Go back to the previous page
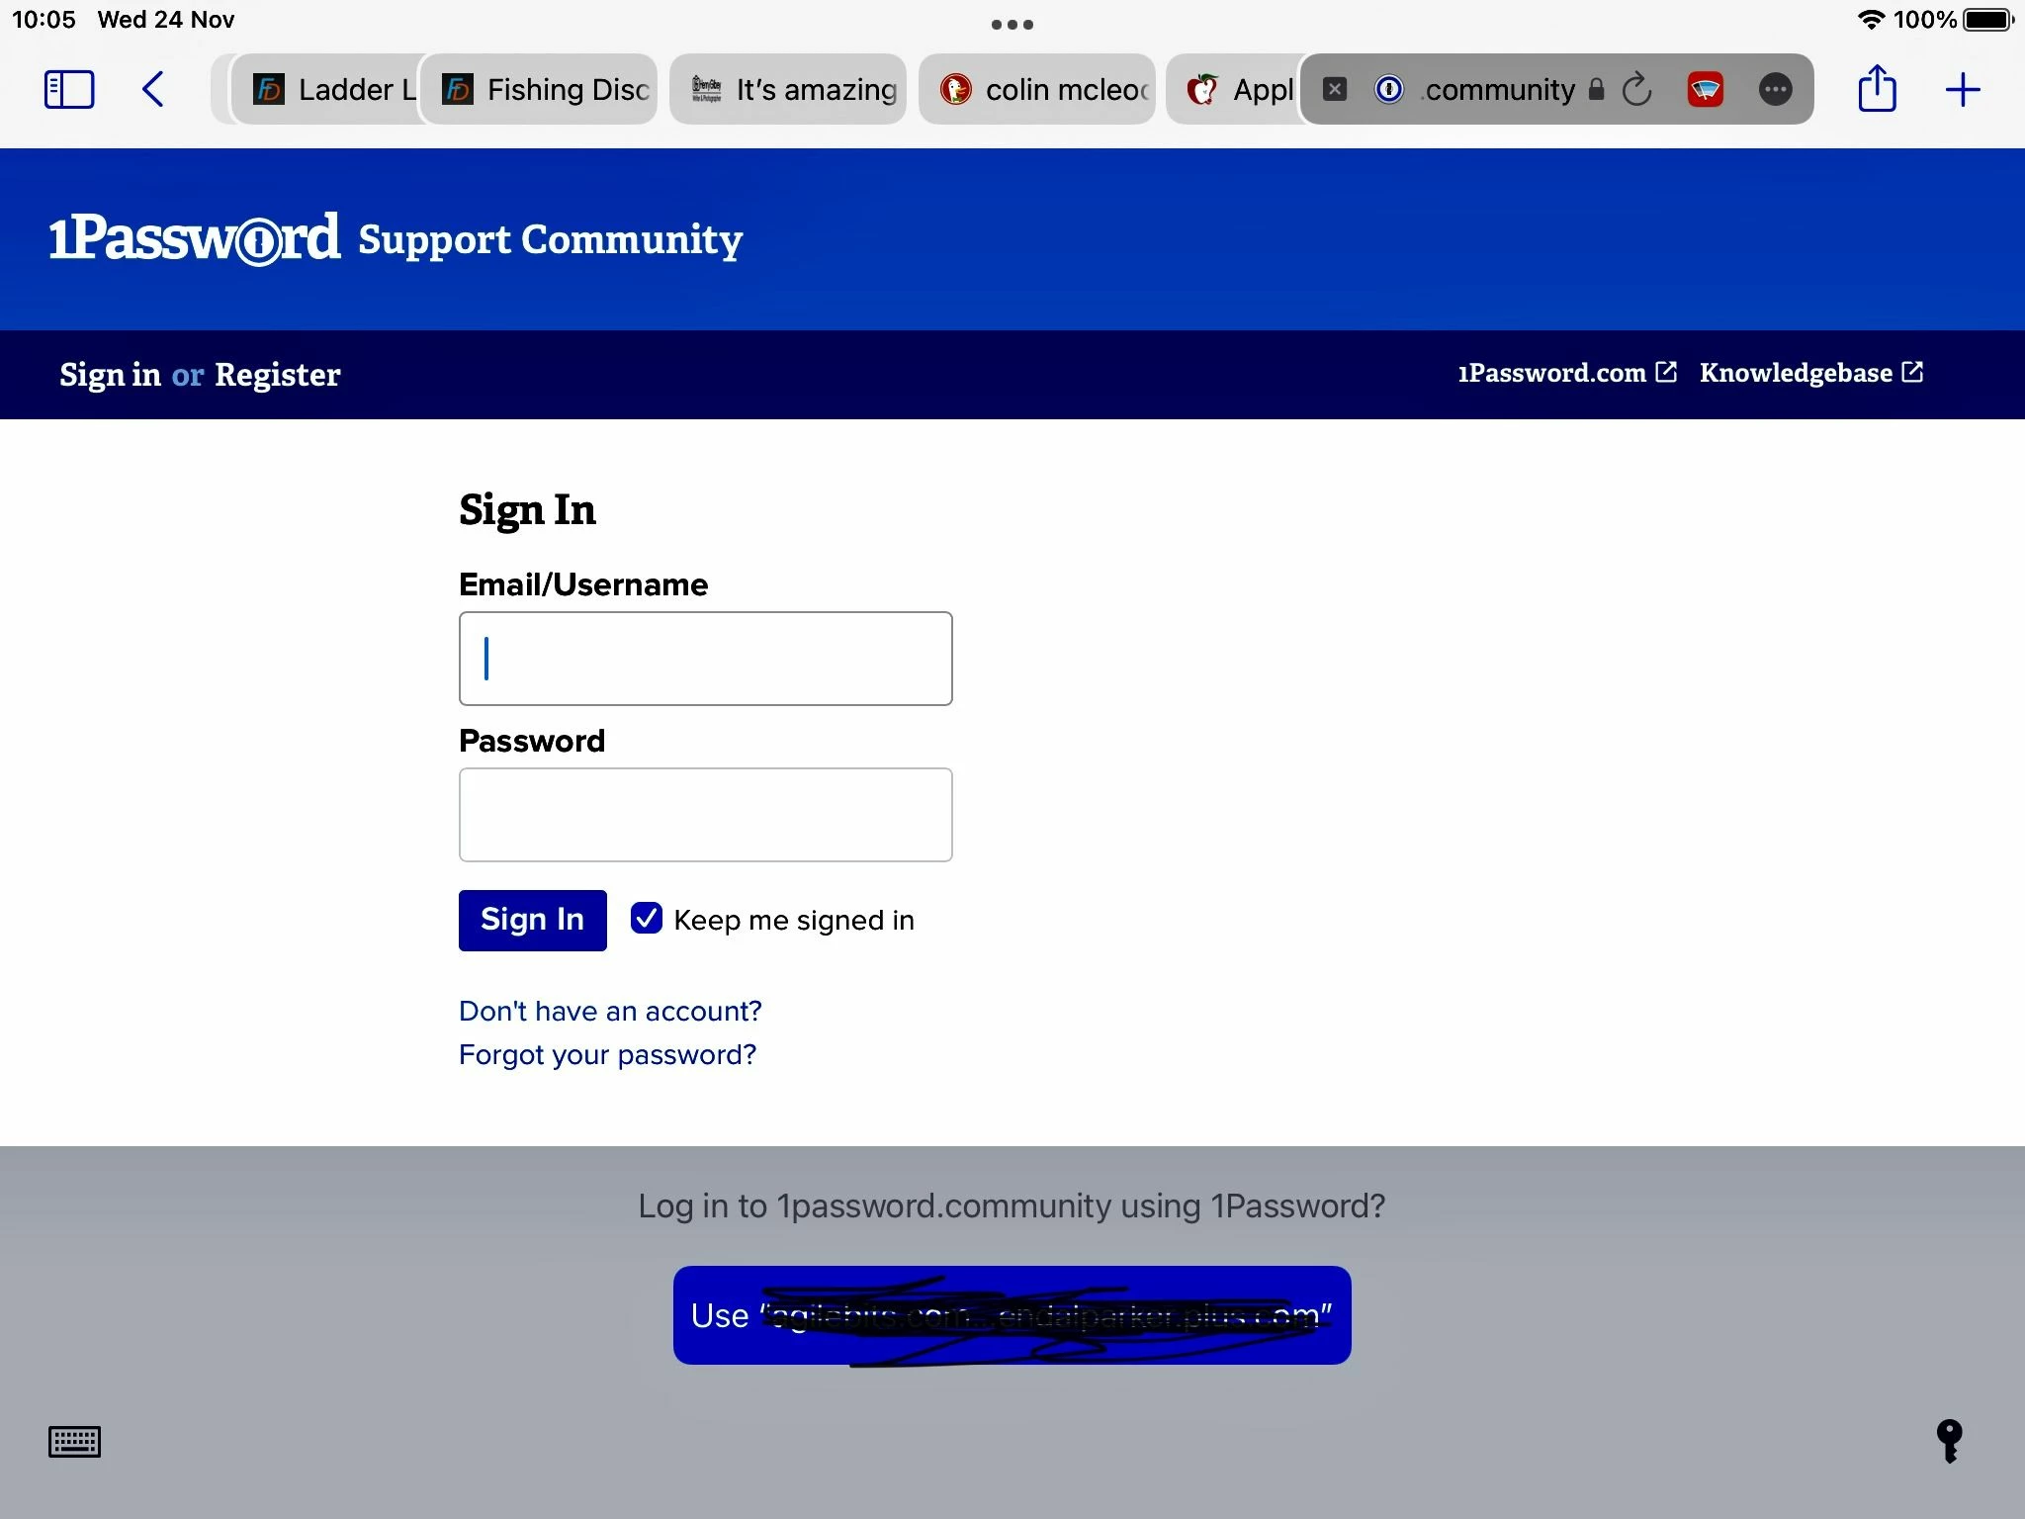Viewport: 2025px width, 1519px height. (x=152, y=89)
